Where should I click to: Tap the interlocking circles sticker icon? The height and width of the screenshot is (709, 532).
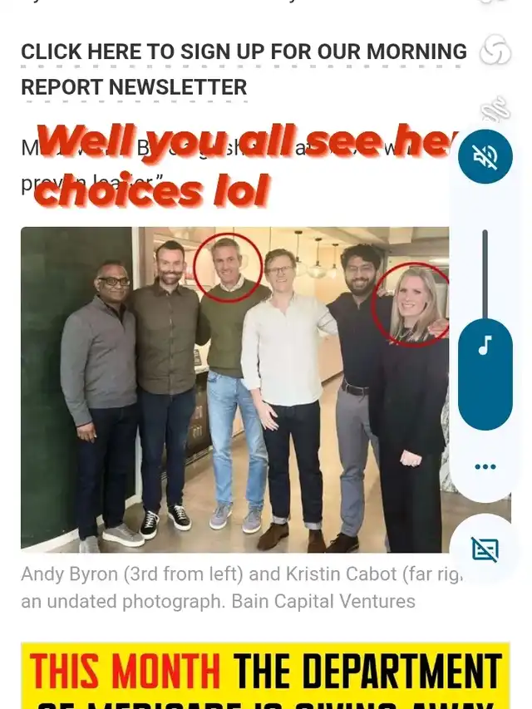pos(495,50)
